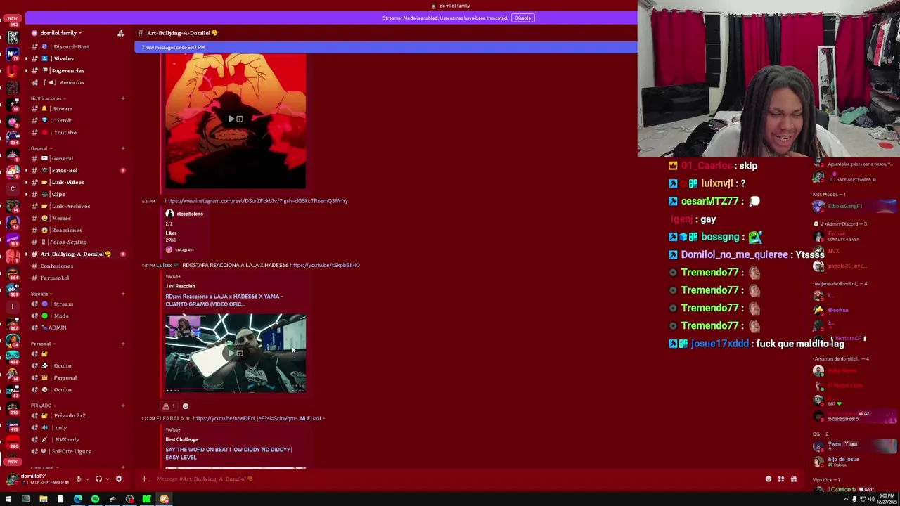Open the Link-Videos channel
The height and width of the screenshot is (506, 900).
pyautogui.click(x=67, y=182)
